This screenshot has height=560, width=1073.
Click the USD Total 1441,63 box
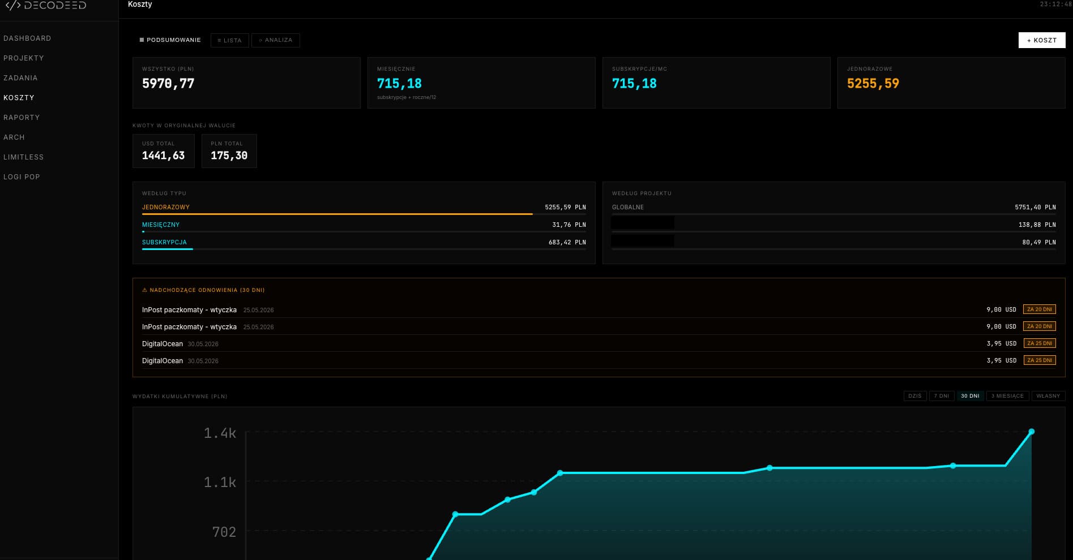point(164,151)
